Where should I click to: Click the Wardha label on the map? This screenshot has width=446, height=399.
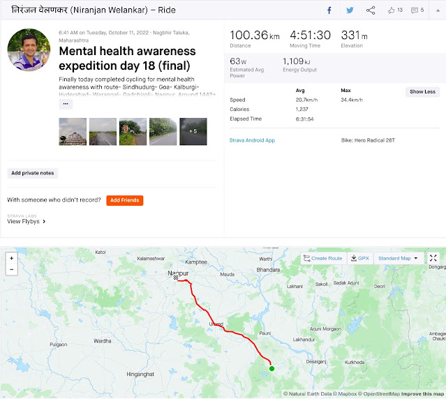(103, 340)
